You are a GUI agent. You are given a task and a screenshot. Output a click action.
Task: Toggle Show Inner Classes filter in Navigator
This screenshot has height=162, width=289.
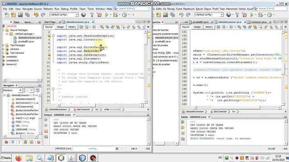coord(32,142)
